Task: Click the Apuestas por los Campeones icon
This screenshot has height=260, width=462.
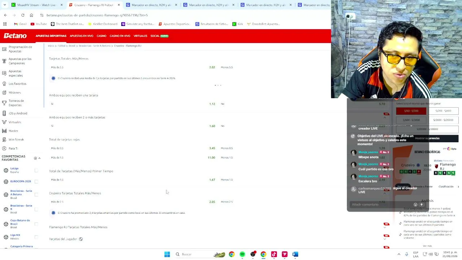Action: pos(4,61)
